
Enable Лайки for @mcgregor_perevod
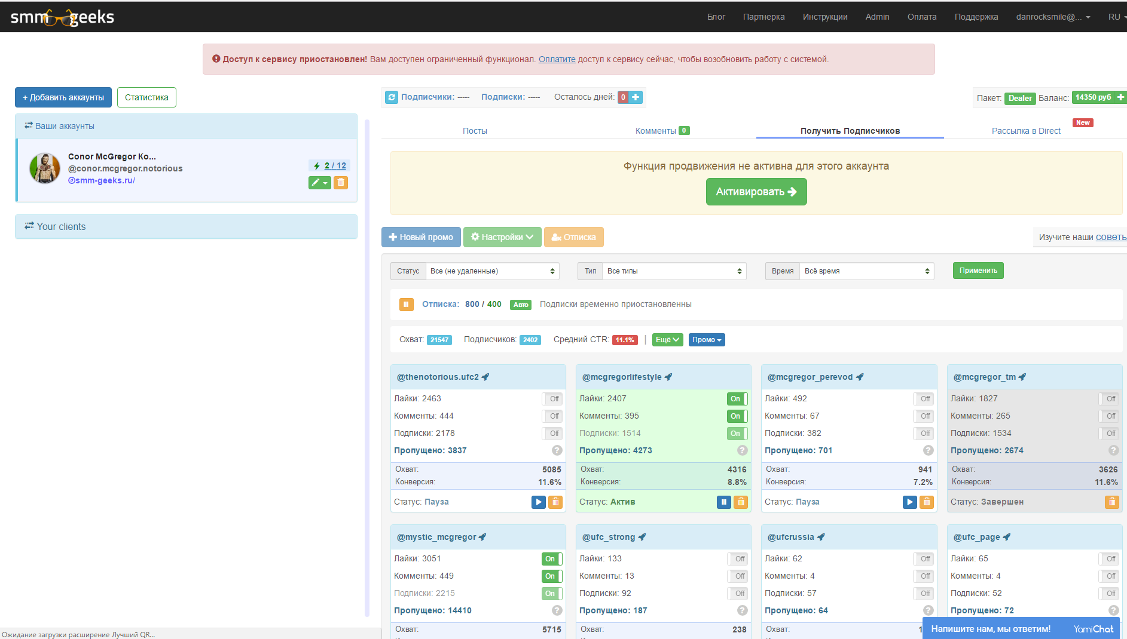[x=924, y=398]
